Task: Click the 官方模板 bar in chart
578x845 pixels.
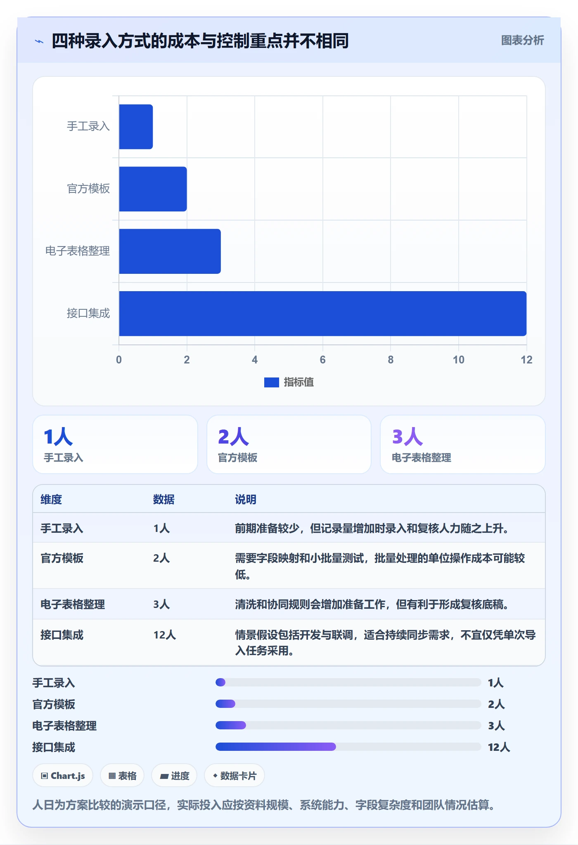Action: (153, 189)
